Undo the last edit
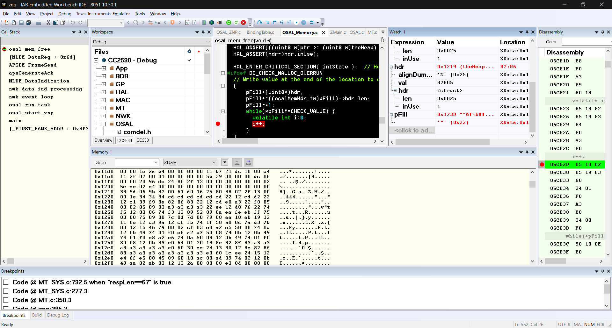Screen dimensions: 612x328 pos(73,23)
